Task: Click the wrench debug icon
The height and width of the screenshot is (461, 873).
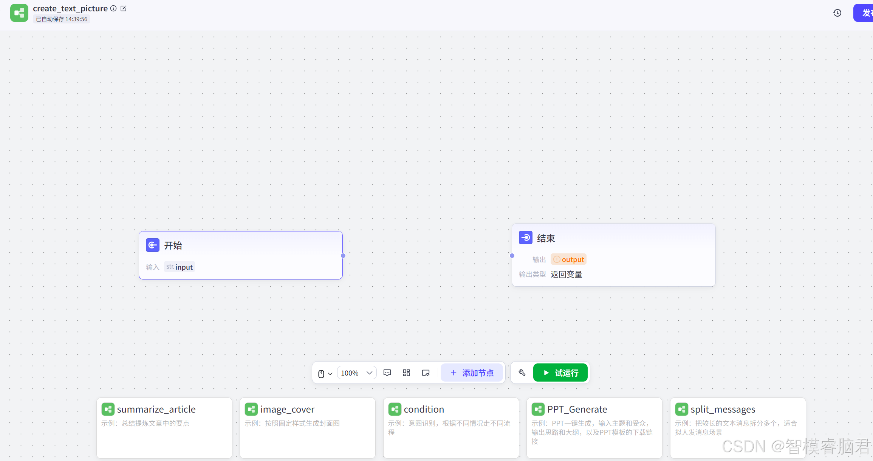Action: (x=522, y=373)
